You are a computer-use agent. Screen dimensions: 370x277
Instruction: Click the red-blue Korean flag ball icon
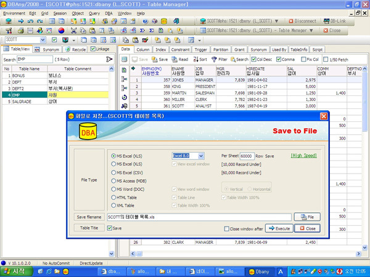pos(61,31)
